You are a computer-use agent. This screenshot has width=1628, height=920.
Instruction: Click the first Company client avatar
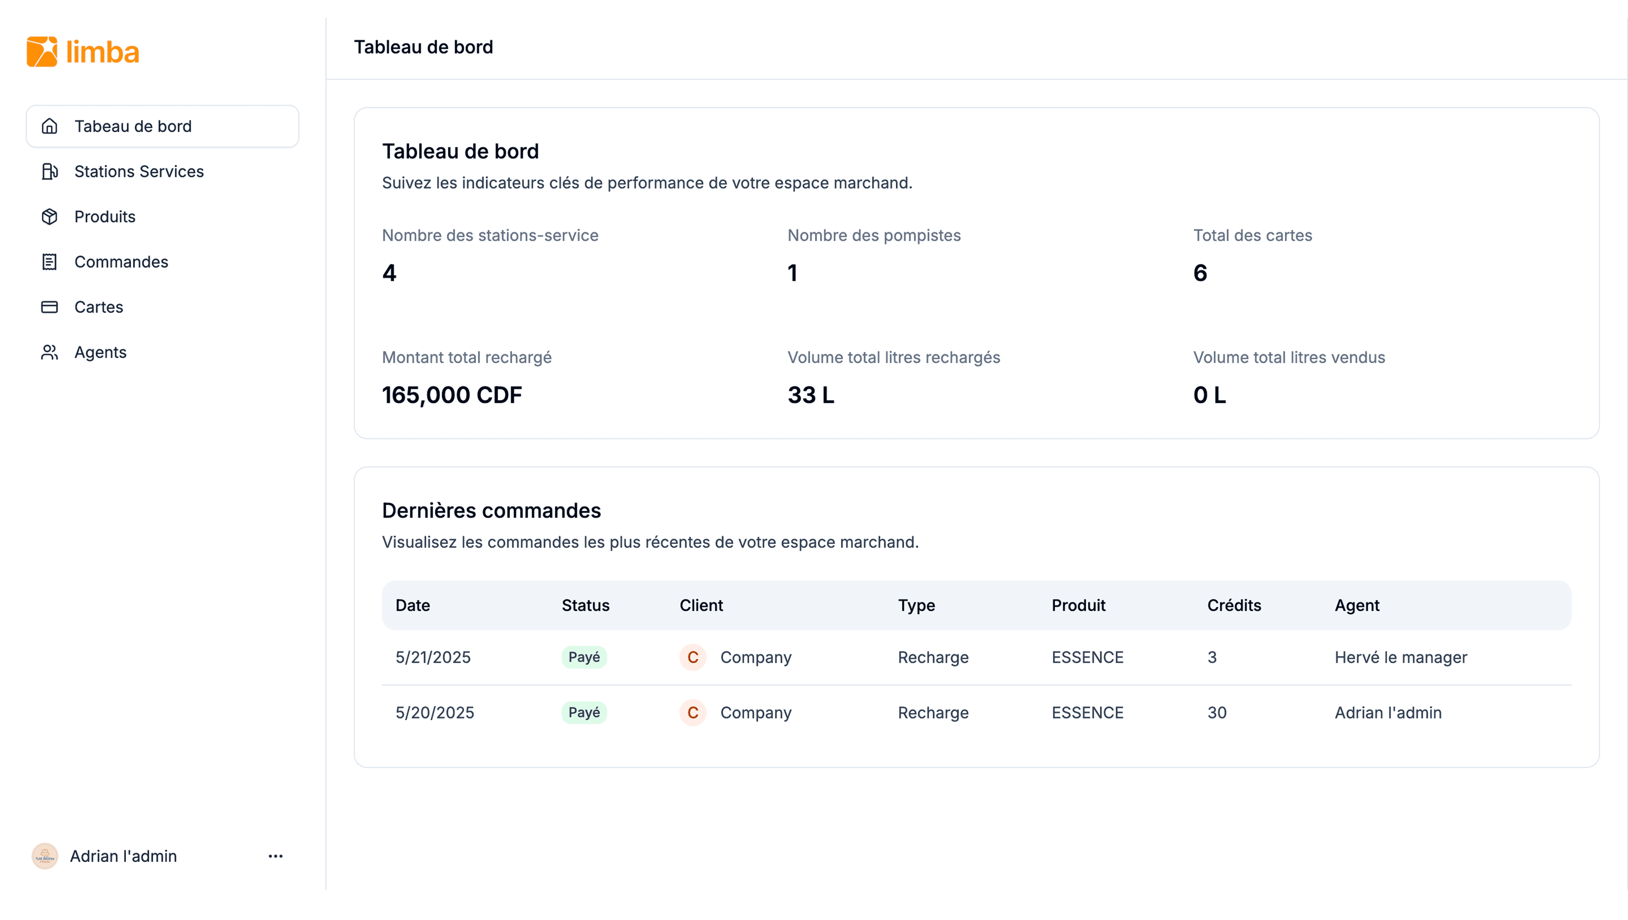point(692,657)
